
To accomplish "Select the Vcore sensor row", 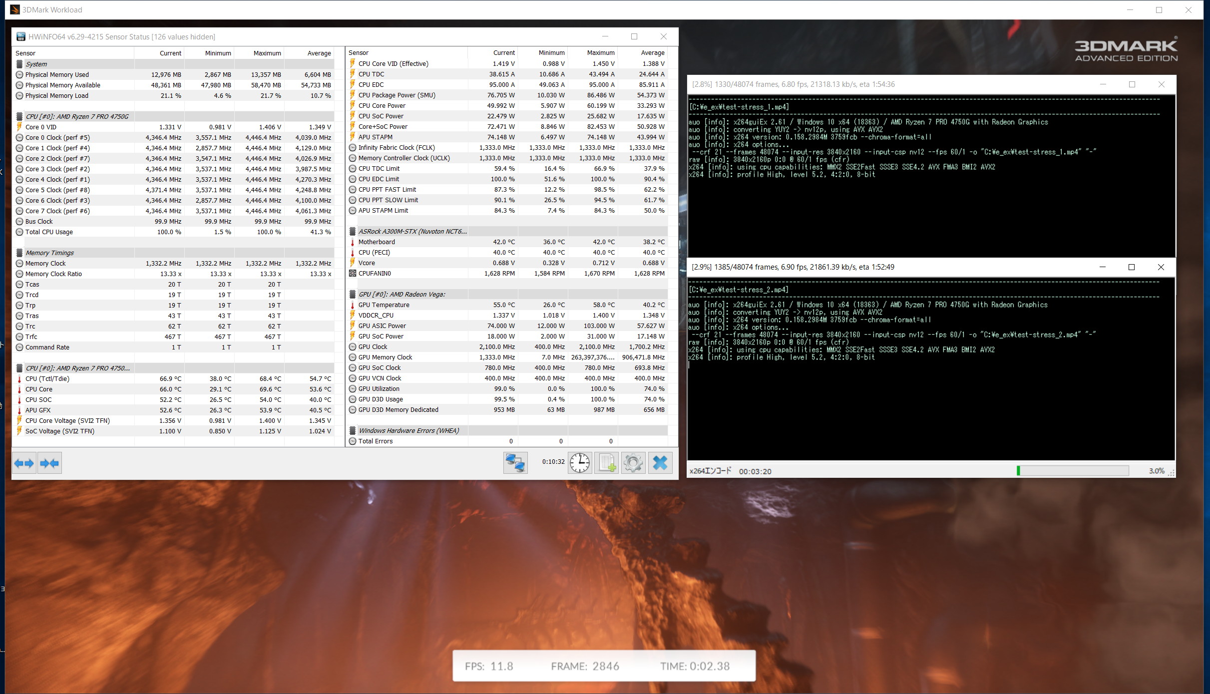I will pyautogui.click(x=507, y=263).
